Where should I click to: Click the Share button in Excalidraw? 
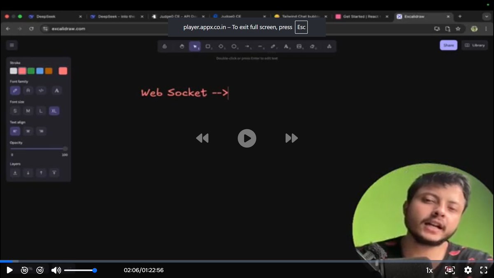point(448,45)
